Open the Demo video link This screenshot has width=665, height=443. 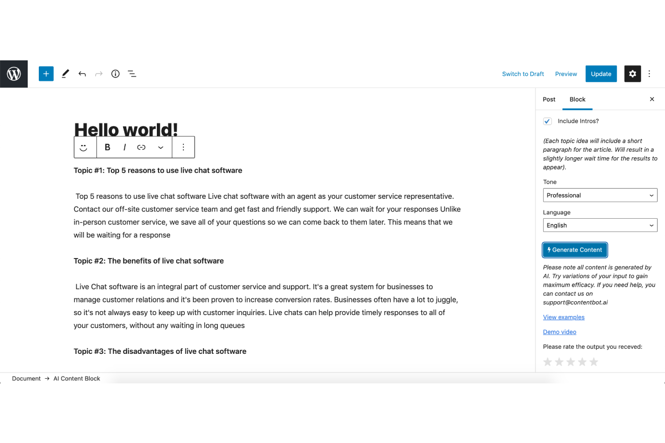(x=560, y=332)
